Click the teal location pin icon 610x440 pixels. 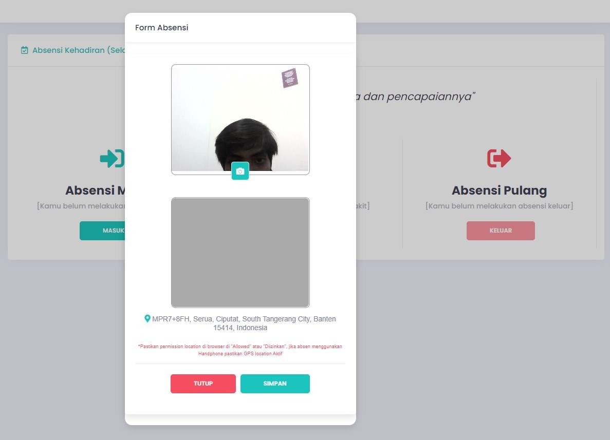[147, 319]
